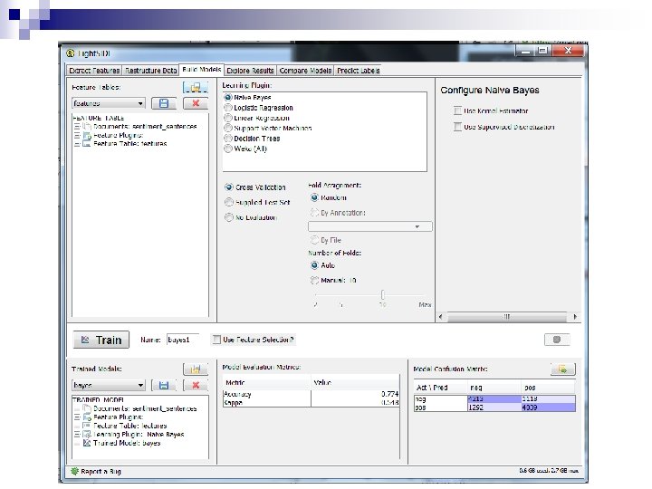Click confusion matrix cell with value 4009
This screenshot has width=652, height=489.
(548, 407)
